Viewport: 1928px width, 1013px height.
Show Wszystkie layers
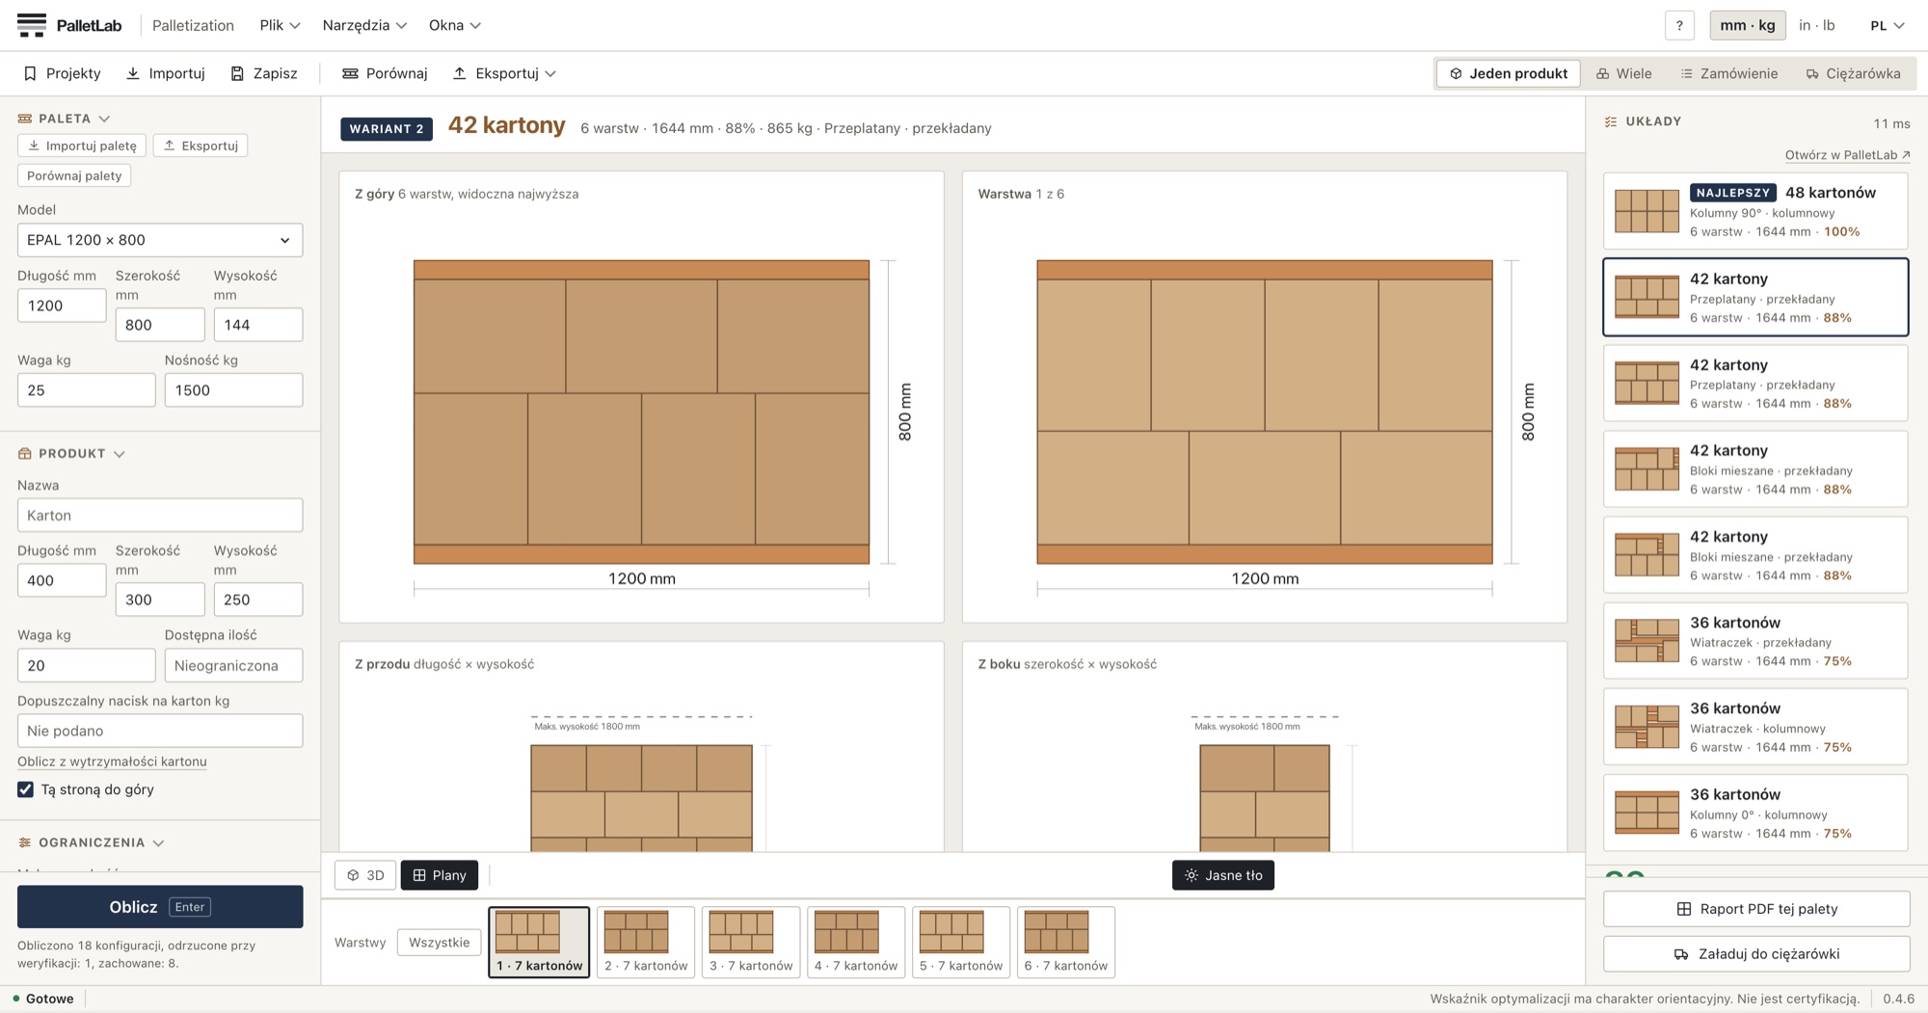tap(439, 943)
